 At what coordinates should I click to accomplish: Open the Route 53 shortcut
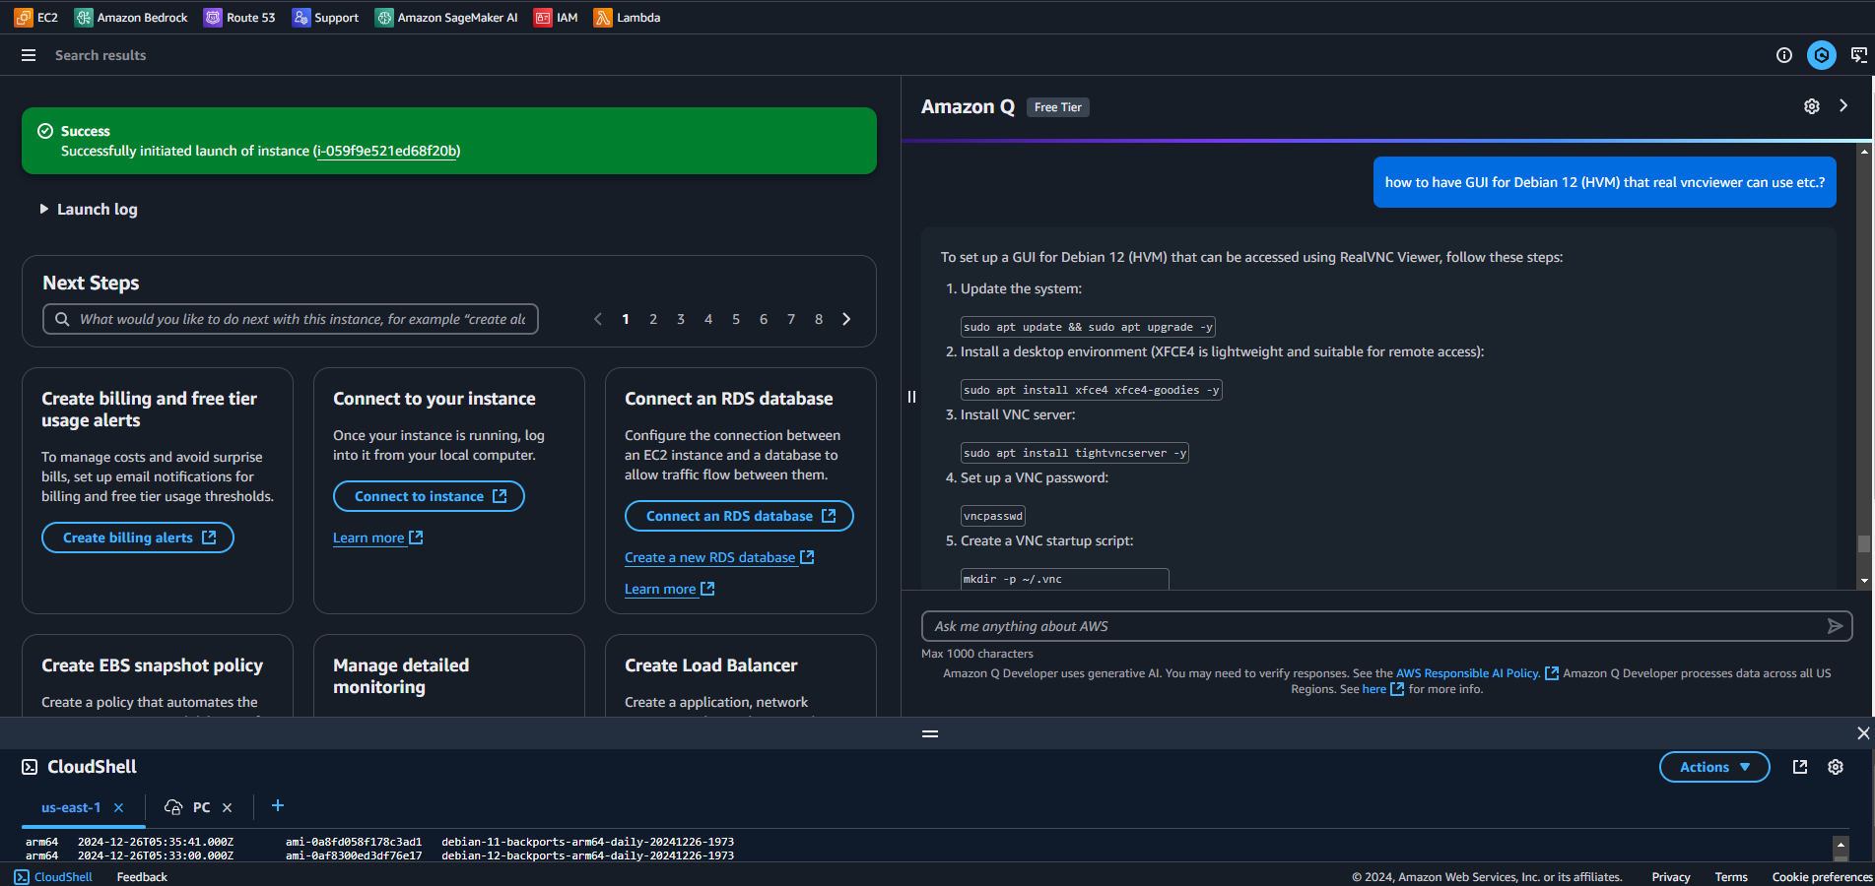pos(239,17)
